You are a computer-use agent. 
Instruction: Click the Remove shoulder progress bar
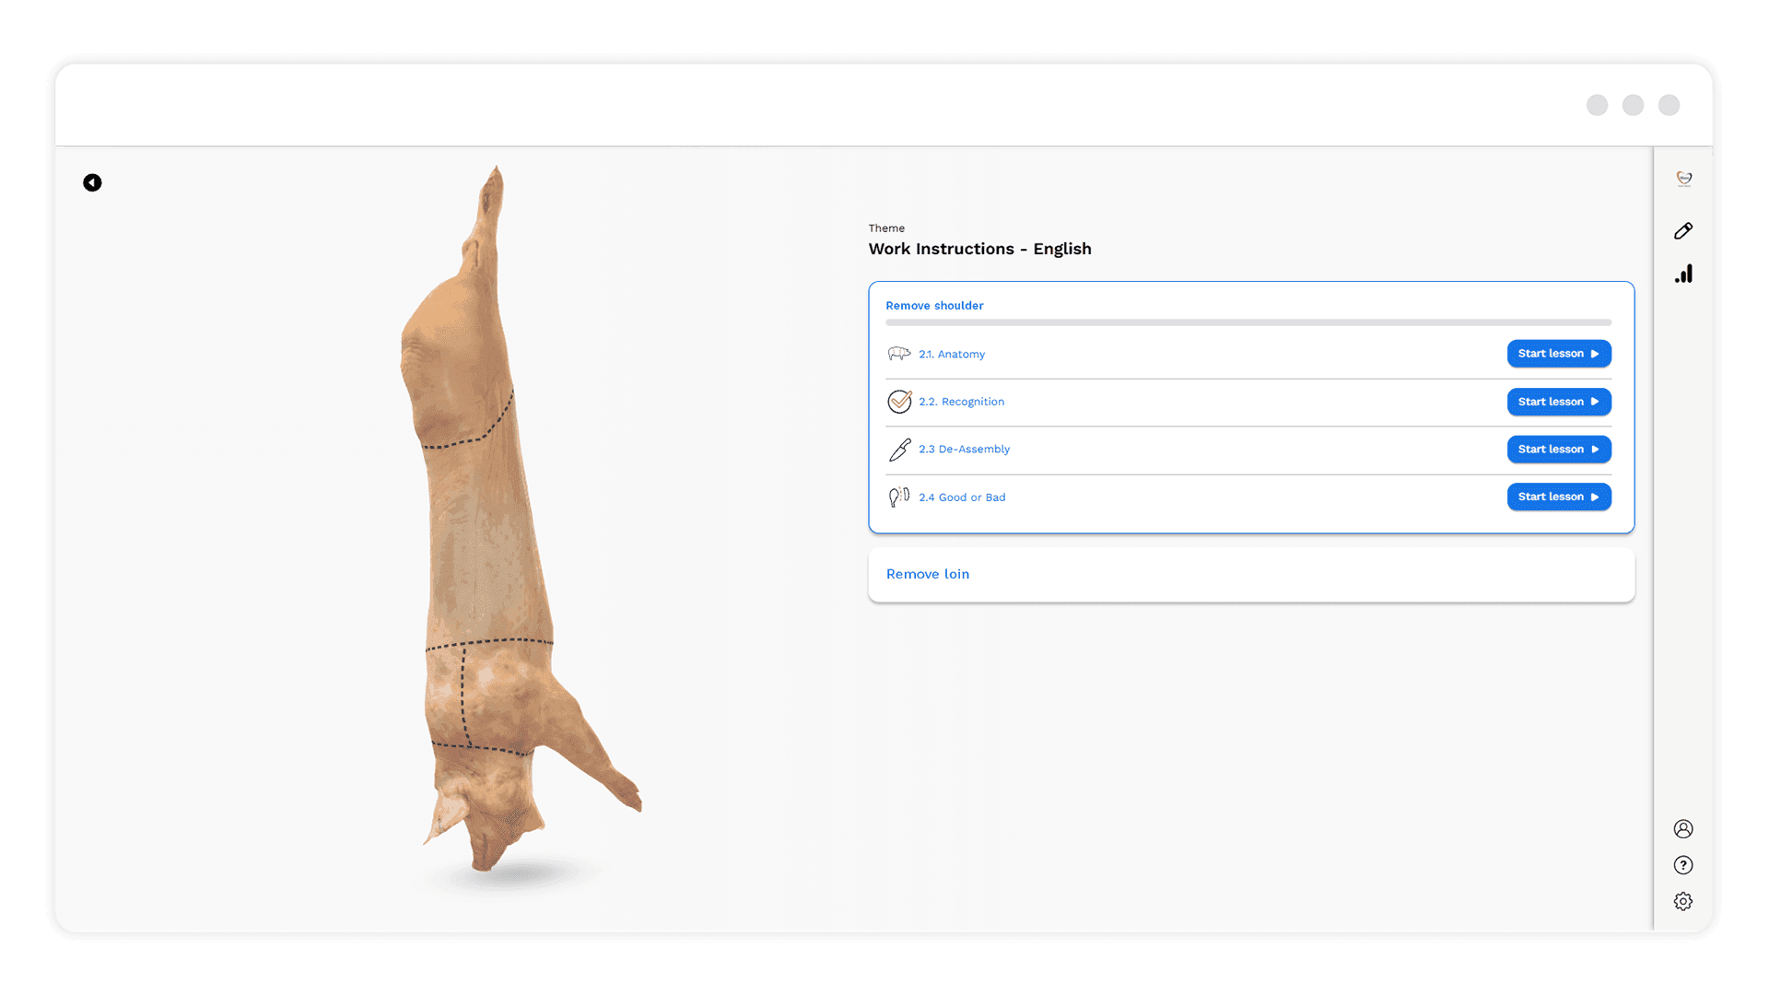[1248, 322]
